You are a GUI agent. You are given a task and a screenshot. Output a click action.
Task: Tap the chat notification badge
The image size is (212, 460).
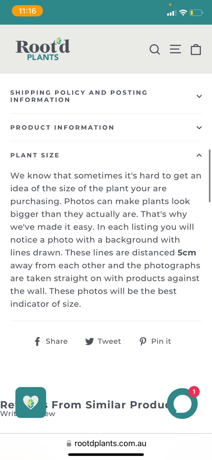tap(194, 392)
